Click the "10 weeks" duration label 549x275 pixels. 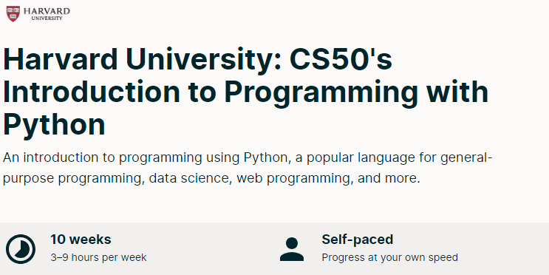[81, 240]
